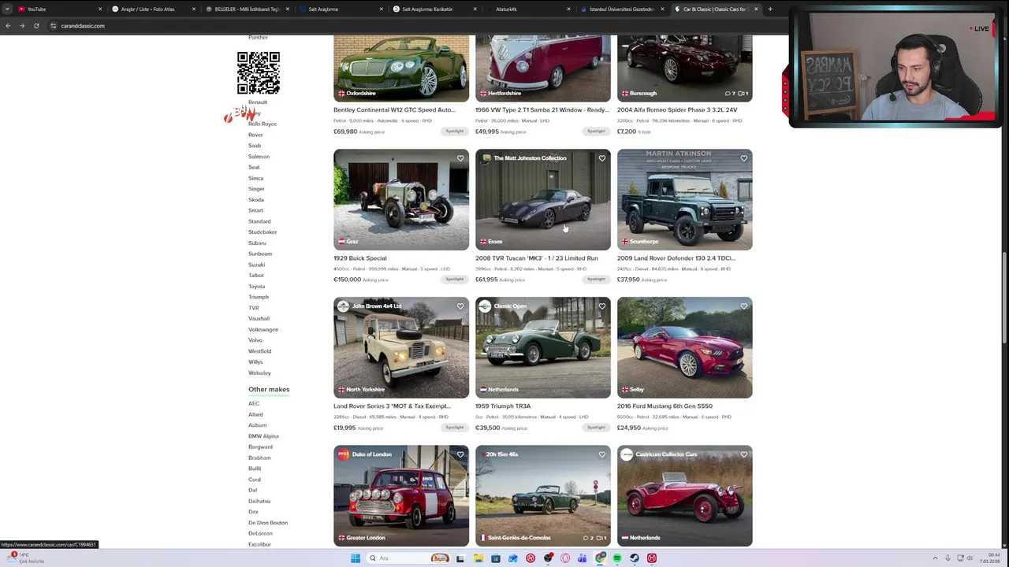Save the Castricum Collector Cars listing
Screen dimensions: 1009x567
tap(744, 454)
